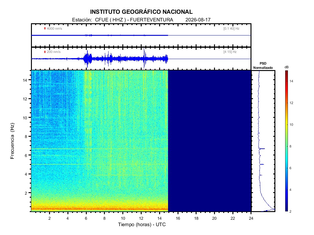Viewport: 314px width, 235px height.
Task: Click the 24 hour tick label
Action: 251,218
